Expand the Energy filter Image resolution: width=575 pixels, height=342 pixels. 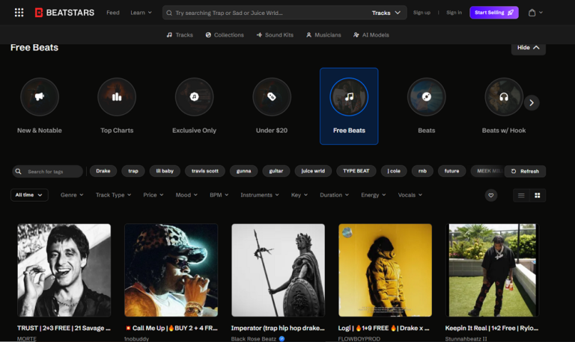click(374, 195)
